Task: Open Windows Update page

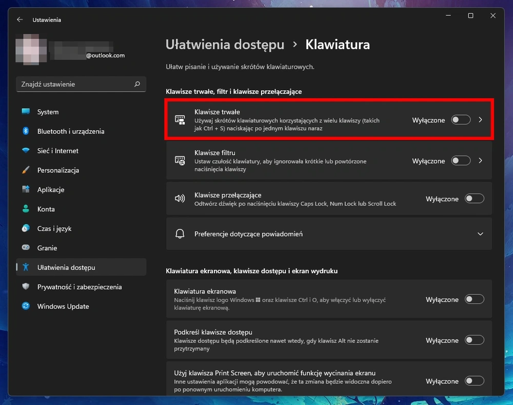Action: coord(81,306)
